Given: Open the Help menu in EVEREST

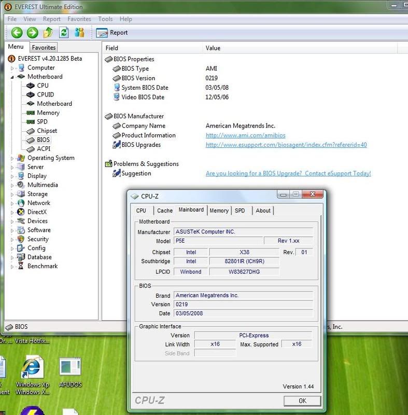Looking at the screenshot, I should tap(125, 19).
